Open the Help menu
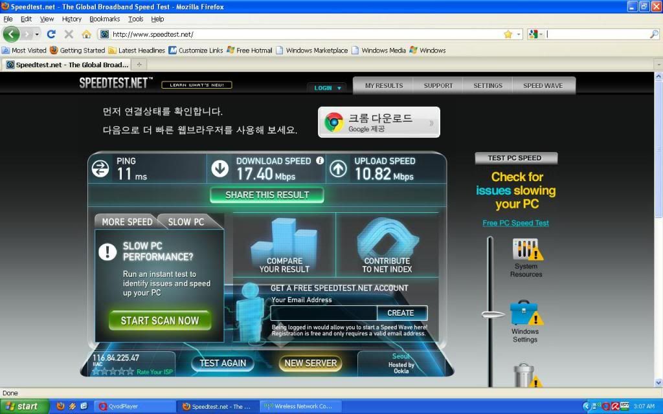Viewport: 663px width, 414px height. tap(157, 19)
